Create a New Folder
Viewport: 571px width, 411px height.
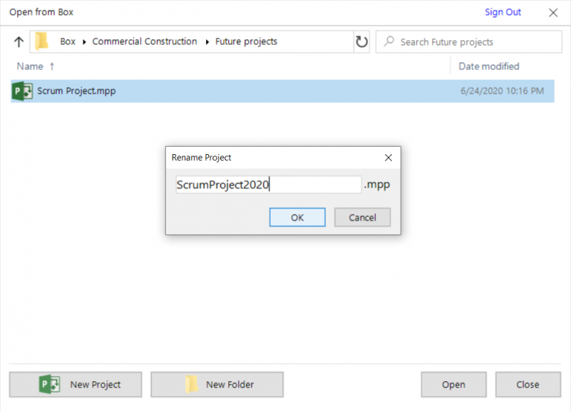click(x=217, y=384)
